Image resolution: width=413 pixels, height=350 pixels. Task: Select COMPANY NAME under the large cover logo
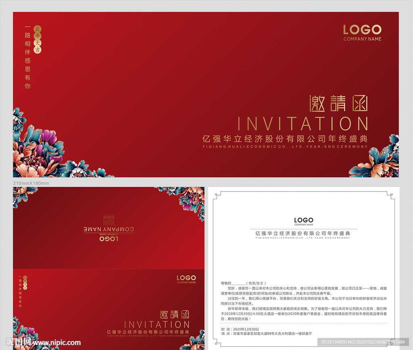[x=362, y=39]
